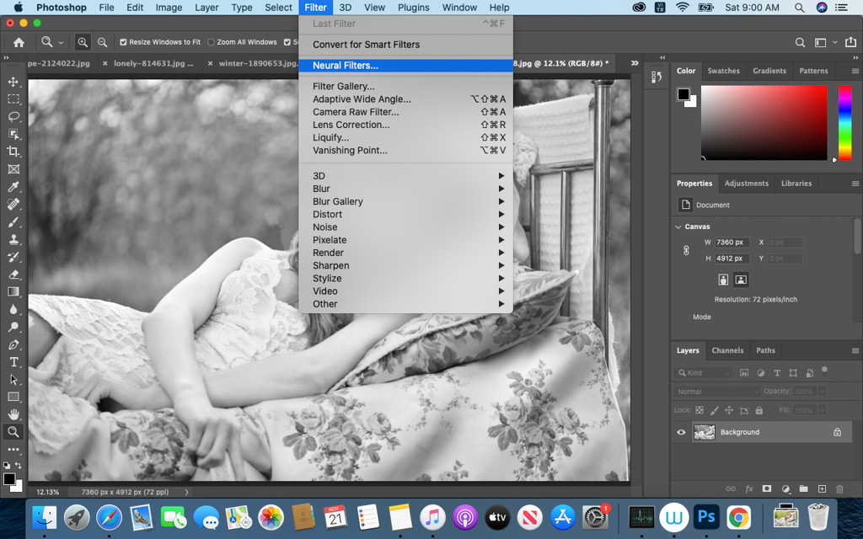The width and height of the screenshot is (863, 539).
Task: Switch to the Swatches tab
Action: (723, 71)
